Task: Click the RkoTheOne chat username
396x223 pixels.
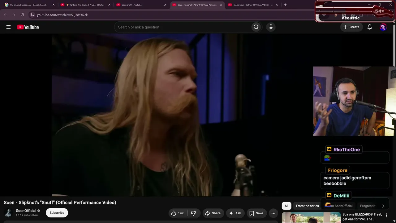Action: click(346, 150)
